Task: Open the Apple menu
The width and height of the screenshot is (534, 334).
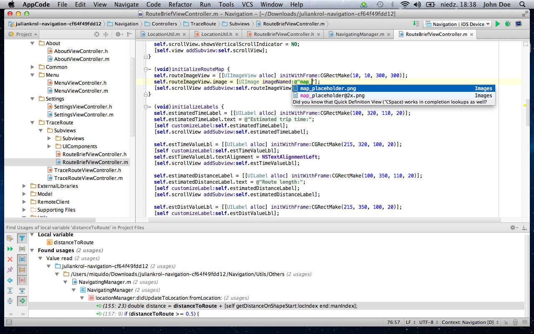Action: pos(11,5)
